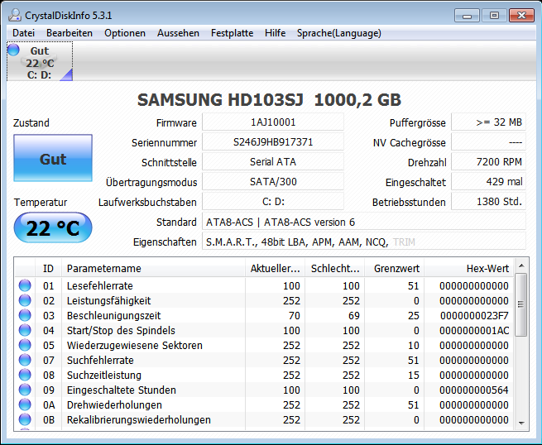Screen dimensions: 542x445
Task: Select the Leistungsfähigkeit parameter row
Action: coord(265,300)
